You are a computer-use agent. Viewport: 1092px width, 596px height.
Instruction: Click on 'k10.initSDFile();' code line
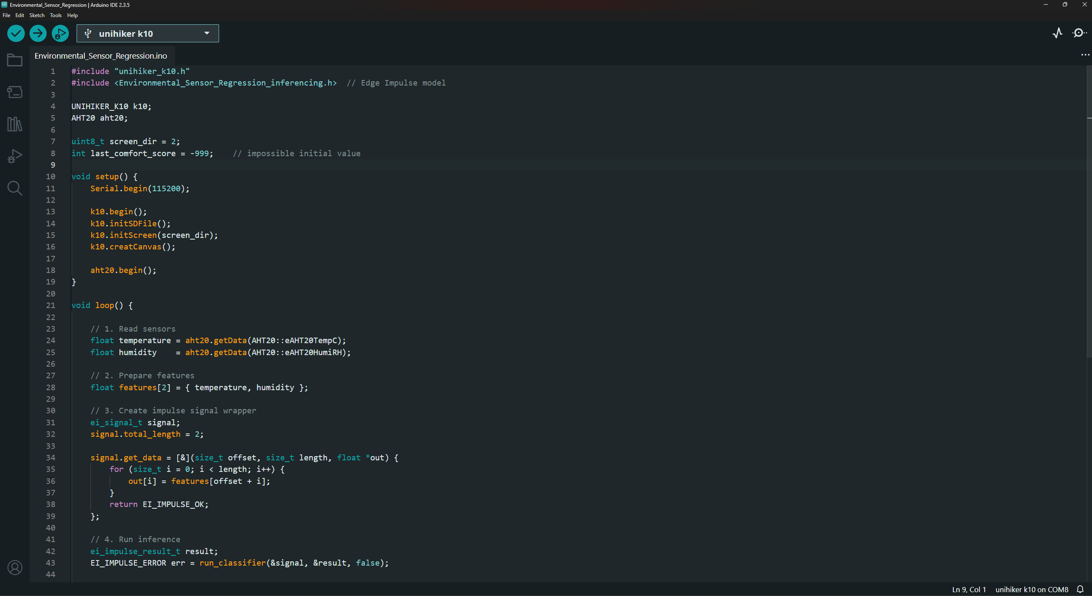130,223
